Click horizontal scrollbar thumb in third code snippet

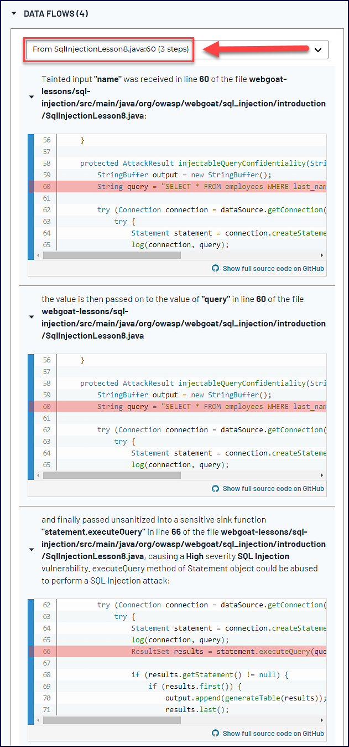(x=112, y=720)
